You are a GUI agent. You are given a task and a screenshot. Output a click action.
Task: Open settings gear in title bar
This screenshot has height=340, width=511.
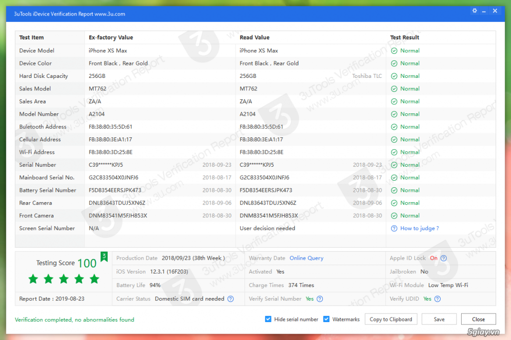(x=475, y=11)
